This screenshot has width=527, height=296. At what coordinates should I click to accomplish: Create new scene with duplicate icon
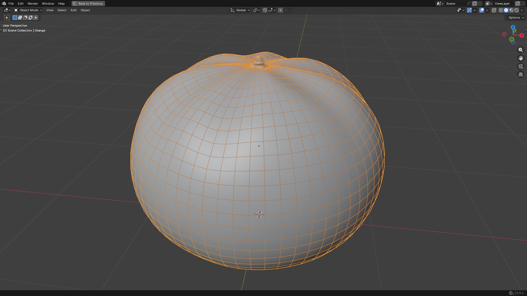475,4
